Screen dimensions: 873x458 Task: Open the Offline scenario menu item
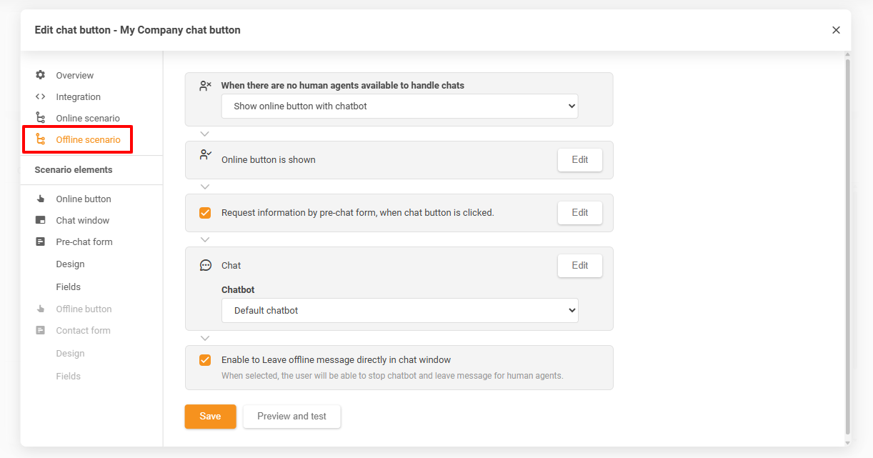click(x=88, y=139)
